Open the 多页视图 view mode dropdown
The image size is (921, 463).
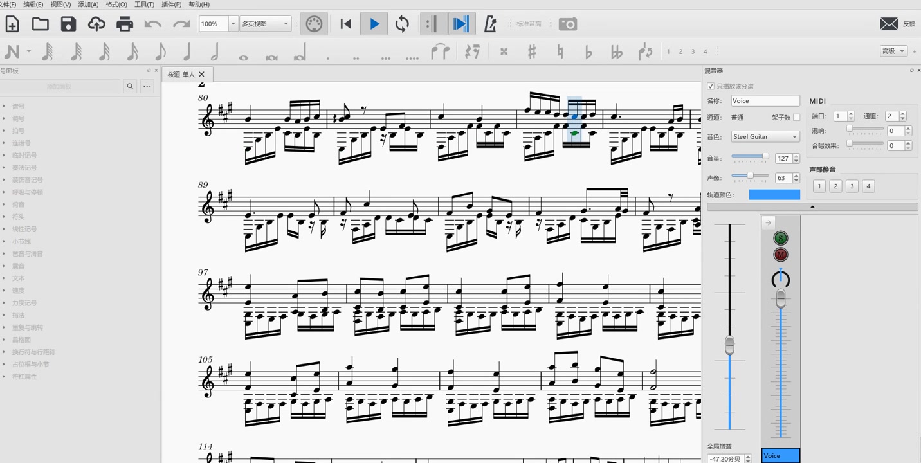[x=266, y=24]
